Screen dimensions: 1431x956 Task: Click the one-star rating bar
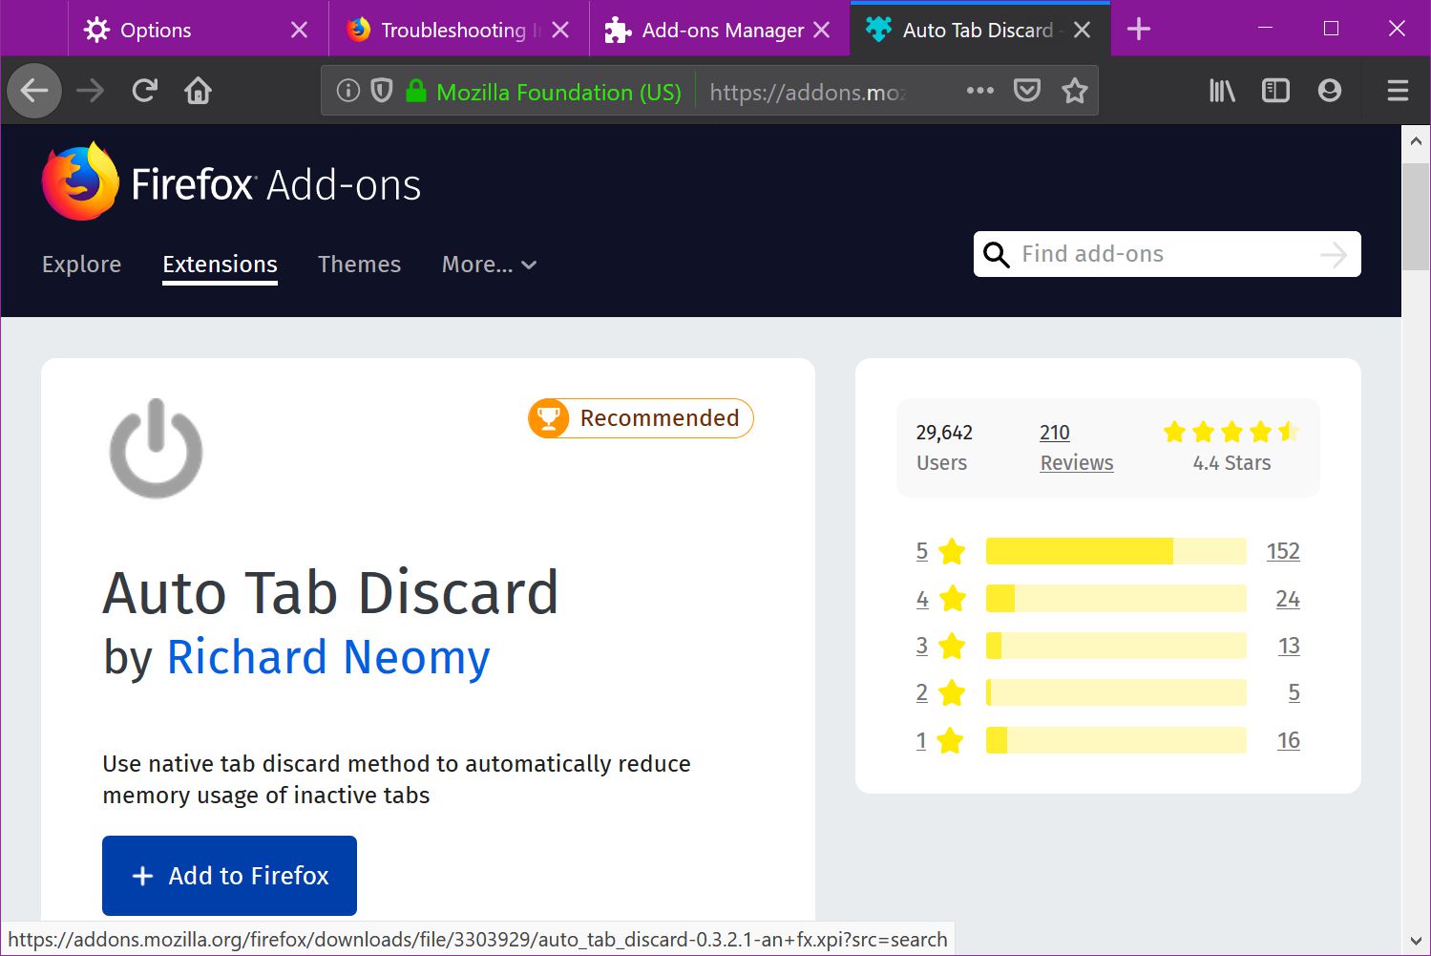click(x=1116, y=740)
